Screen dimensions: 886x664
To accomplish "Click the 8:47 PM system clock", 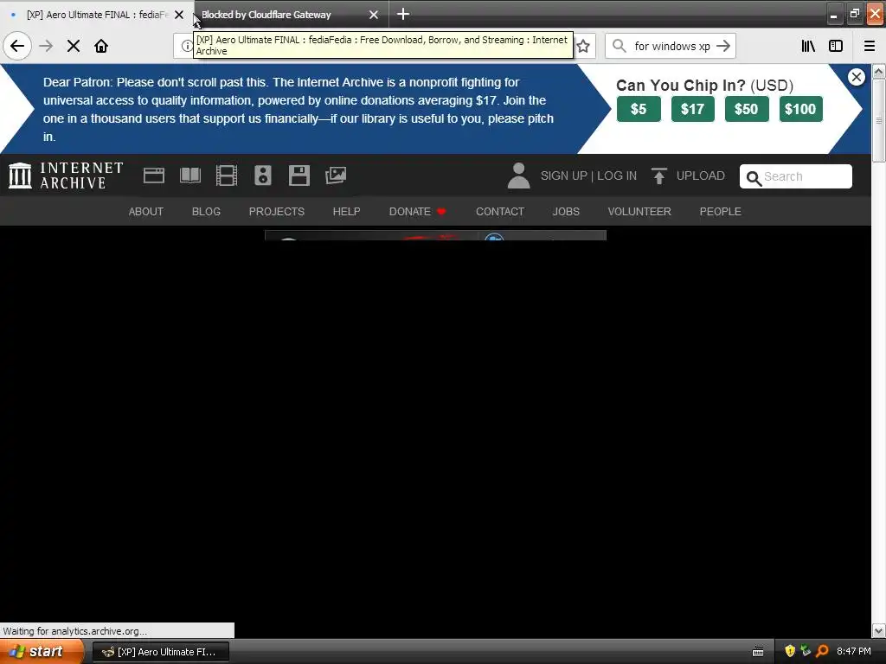I will [854, 652].
